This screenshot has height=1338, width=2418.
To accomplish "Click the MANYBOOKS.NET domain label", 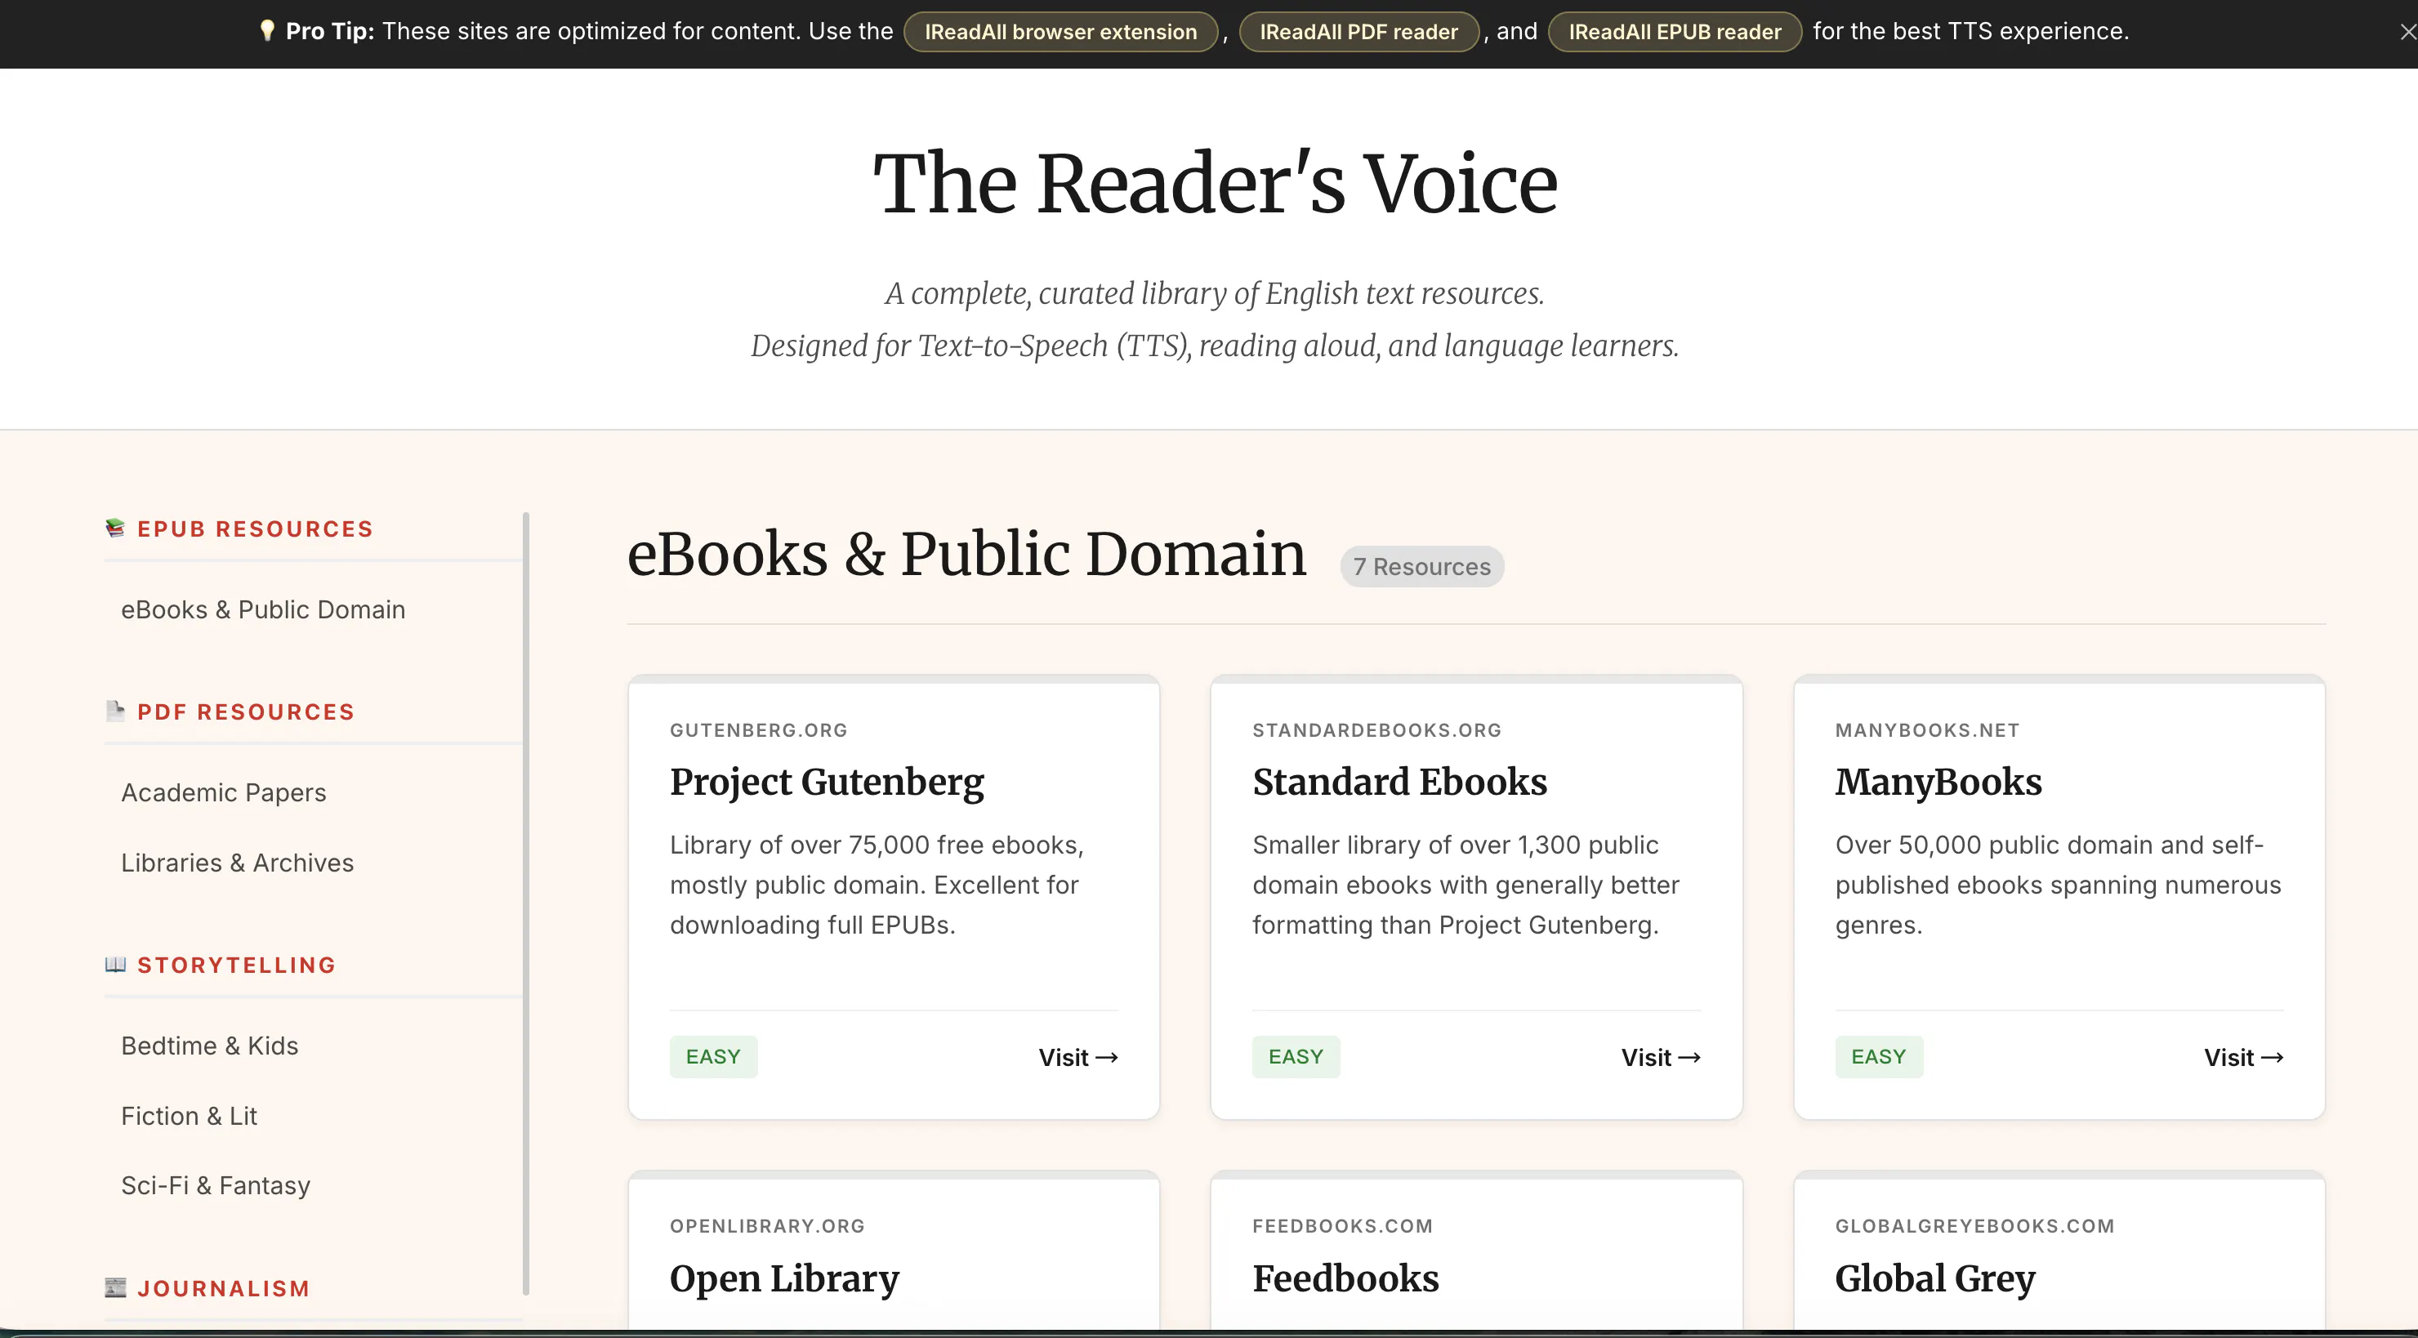I will tap(1927, 730).
